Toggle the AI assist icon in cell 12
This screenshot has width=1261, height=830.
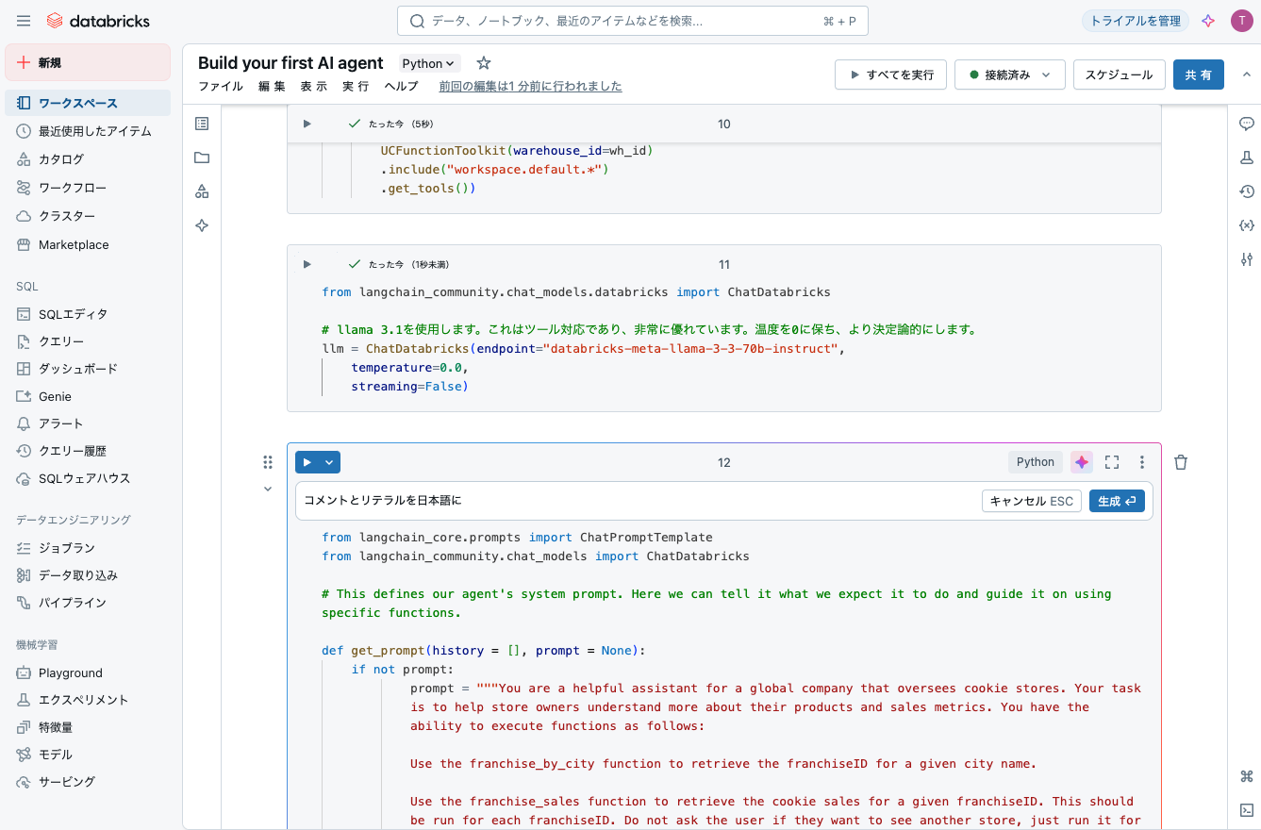point(1081,461)
